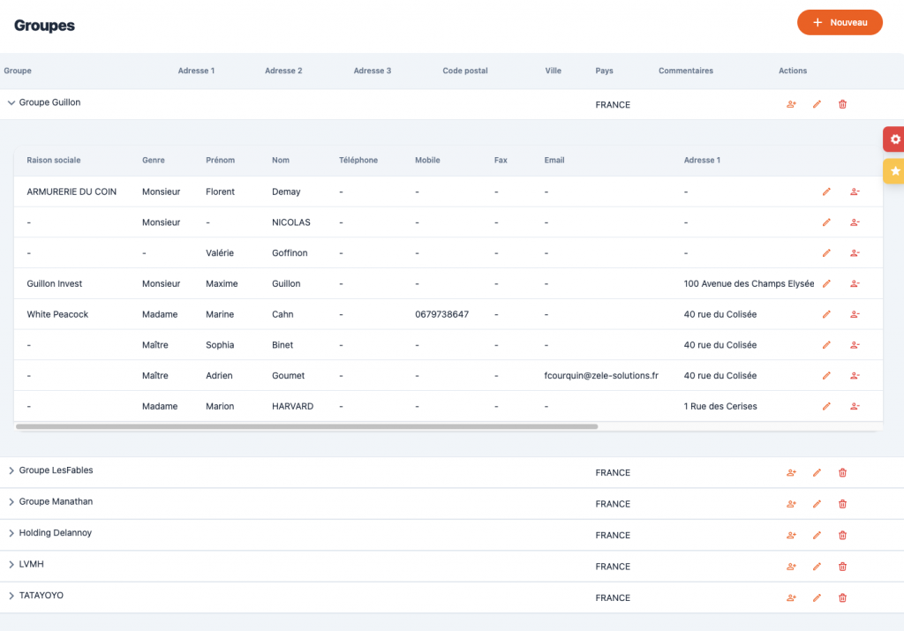
Task: Click add member icon for Groupe Guillon
Action: tap(791, 104)
